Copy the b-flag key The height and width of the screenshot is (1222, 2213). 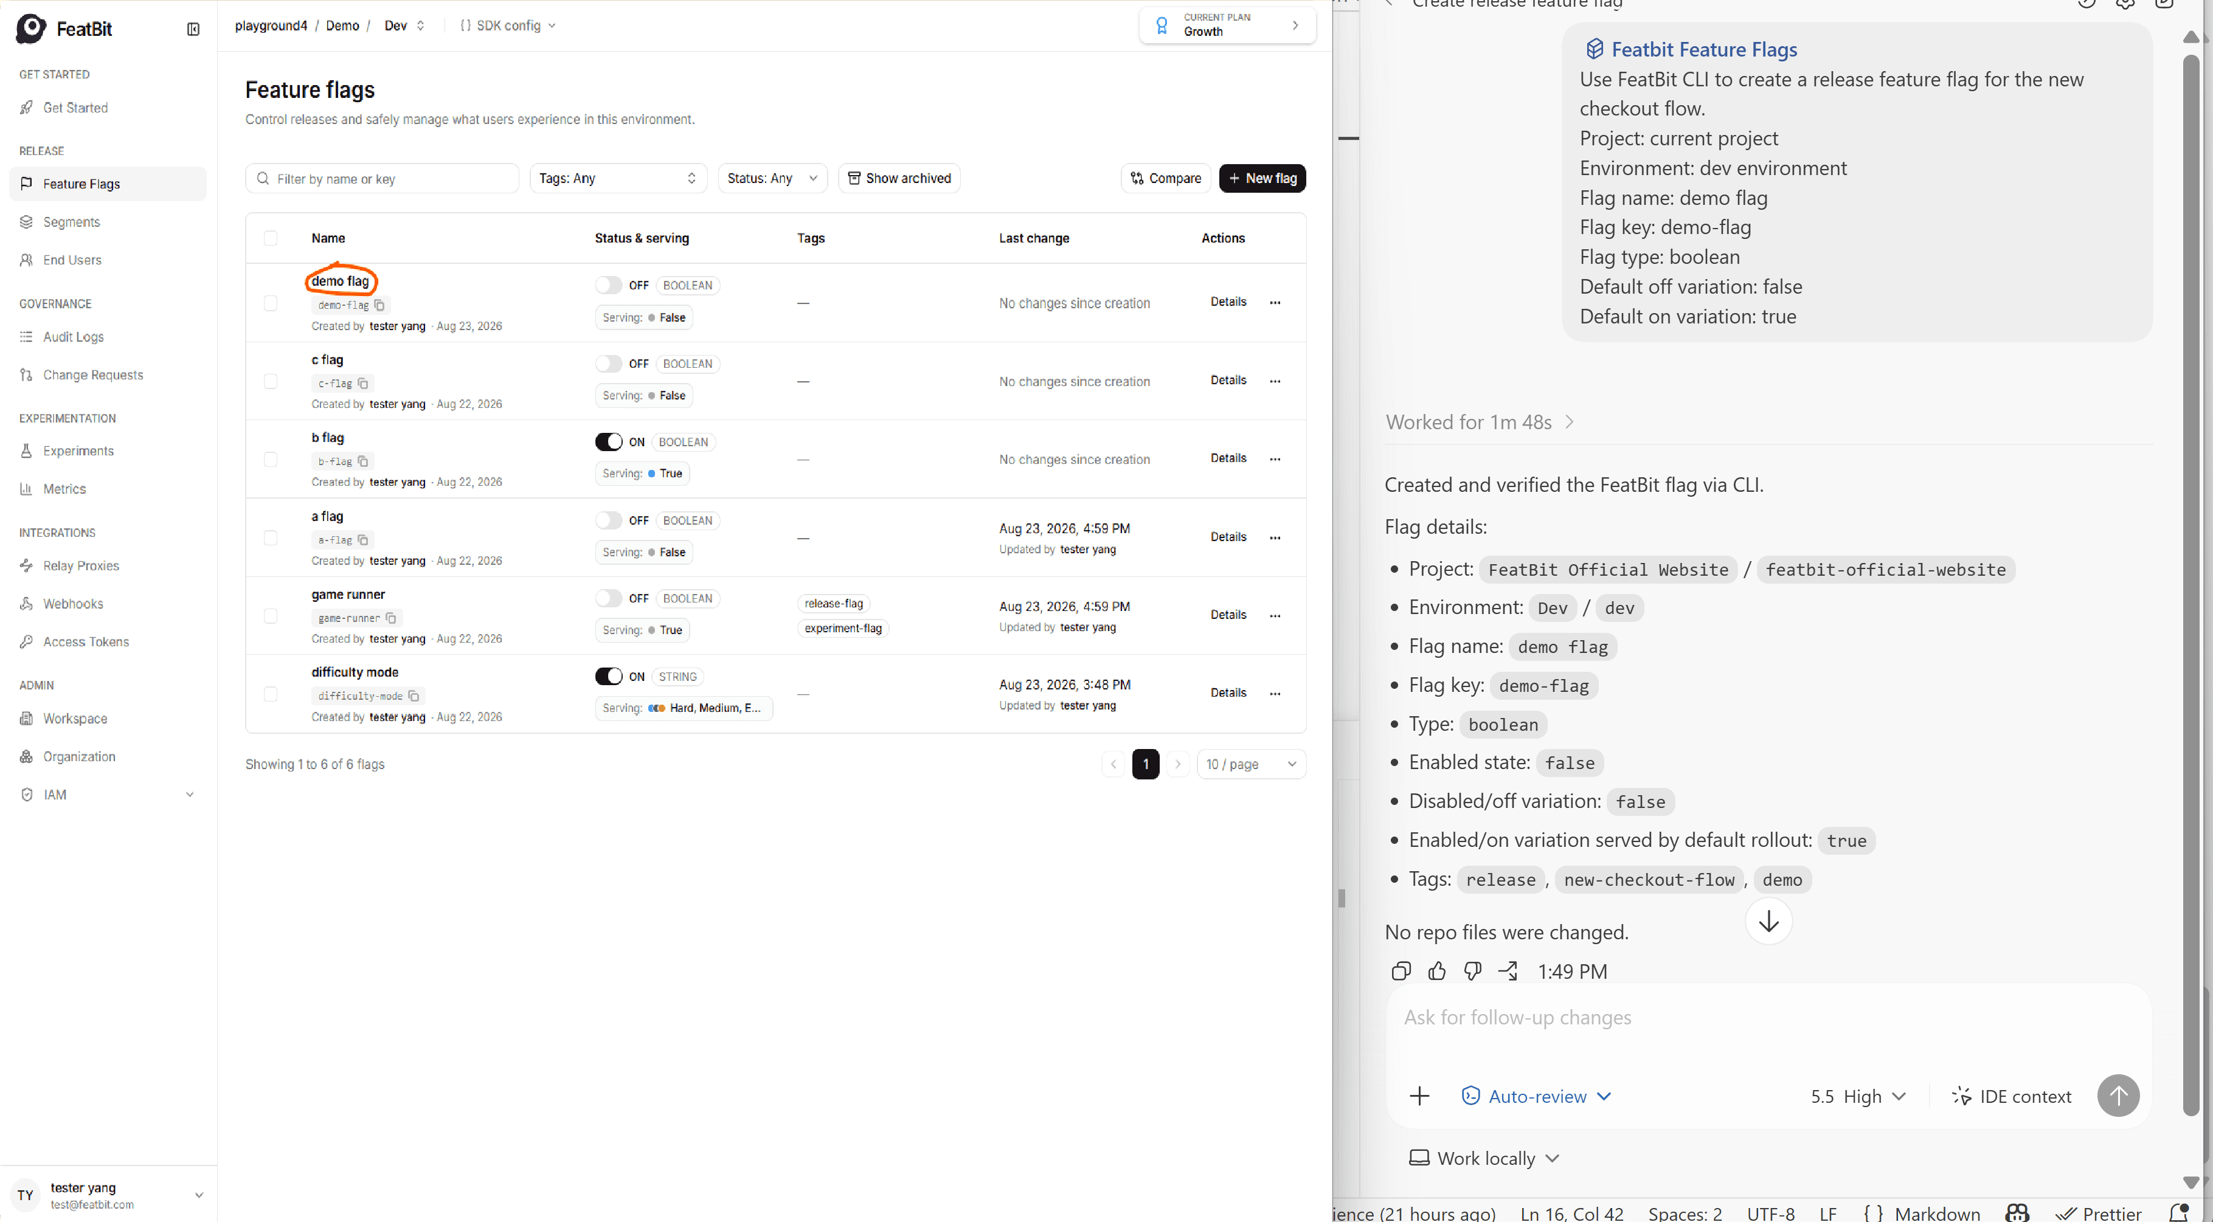pos(362,461)
